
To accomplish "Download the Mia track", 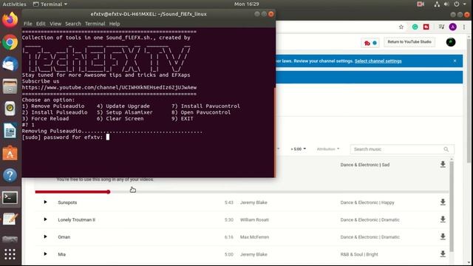I will coord(443,254).
